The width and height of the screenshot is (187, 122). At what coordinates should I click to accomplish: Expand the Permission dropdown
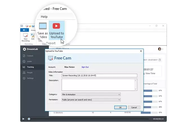click(x=91, y=100)
